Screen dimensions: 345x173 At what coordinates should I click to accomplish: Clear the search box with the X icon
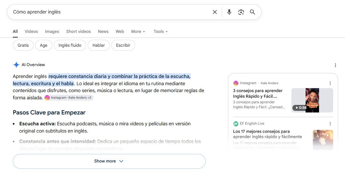point(215,12)
